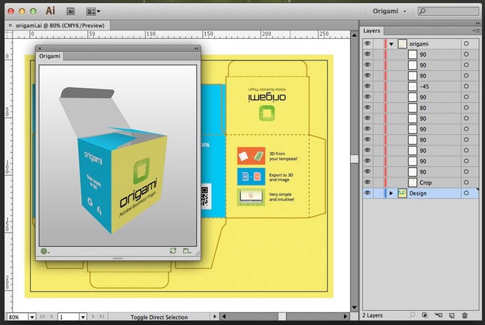Screen dimensions: 485x325
Task: Switch to the Layers panel tab
Action: coord(372,31)
